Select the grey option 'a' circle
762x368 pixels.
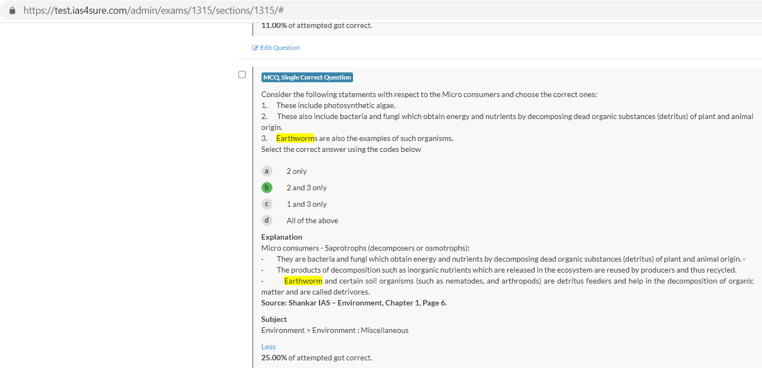[267, 171]
